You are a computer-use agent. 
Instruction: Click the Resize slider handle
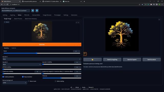[x=36, y=53]
